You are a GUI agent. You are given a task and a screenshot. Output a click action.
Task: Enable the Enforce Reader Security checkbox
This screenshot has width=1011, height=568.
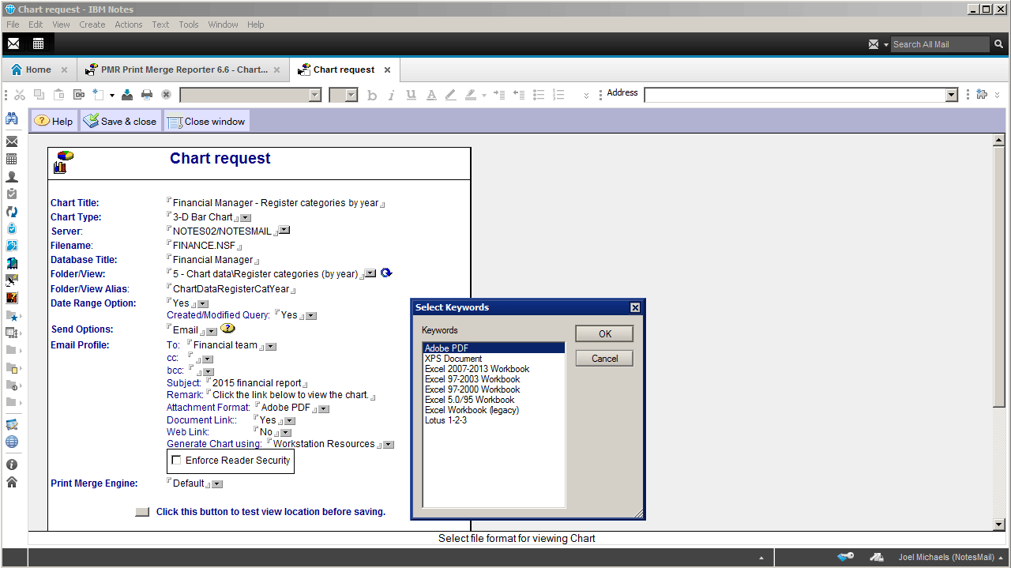177,461
